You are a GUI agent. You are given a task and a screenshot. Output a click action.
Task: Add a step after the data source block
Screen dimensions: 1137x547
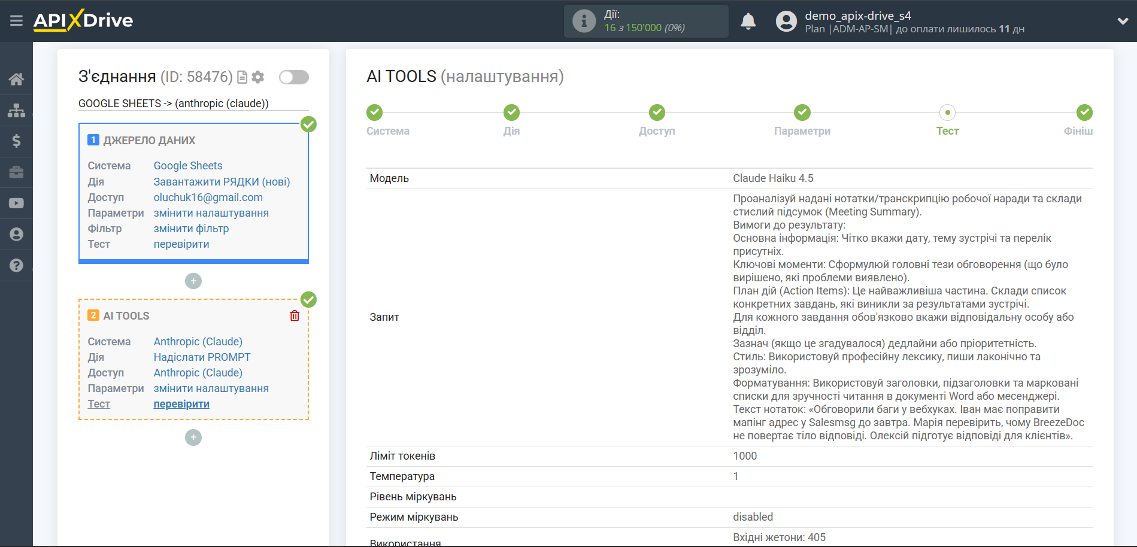point(193,281)
